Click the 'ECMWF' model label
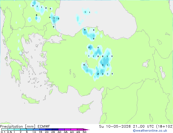The width and height of the screenshot is (173, 133). [44, 126]
